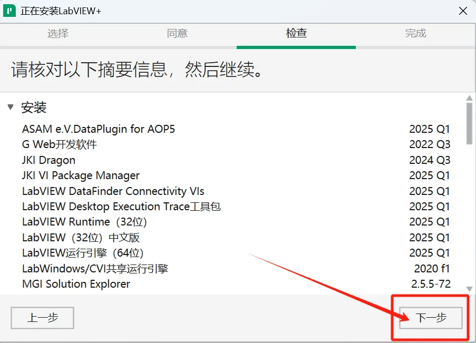The height and width of the screenshot is (343, 476).
Task: Click the scrollbar up arrow
Action: click(469, 98)
